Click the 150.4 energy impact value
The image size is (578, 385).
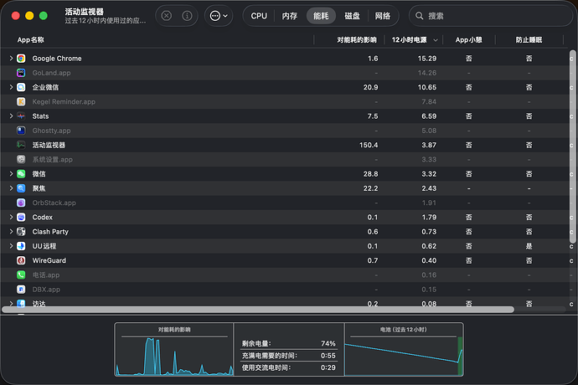point(369,145)
